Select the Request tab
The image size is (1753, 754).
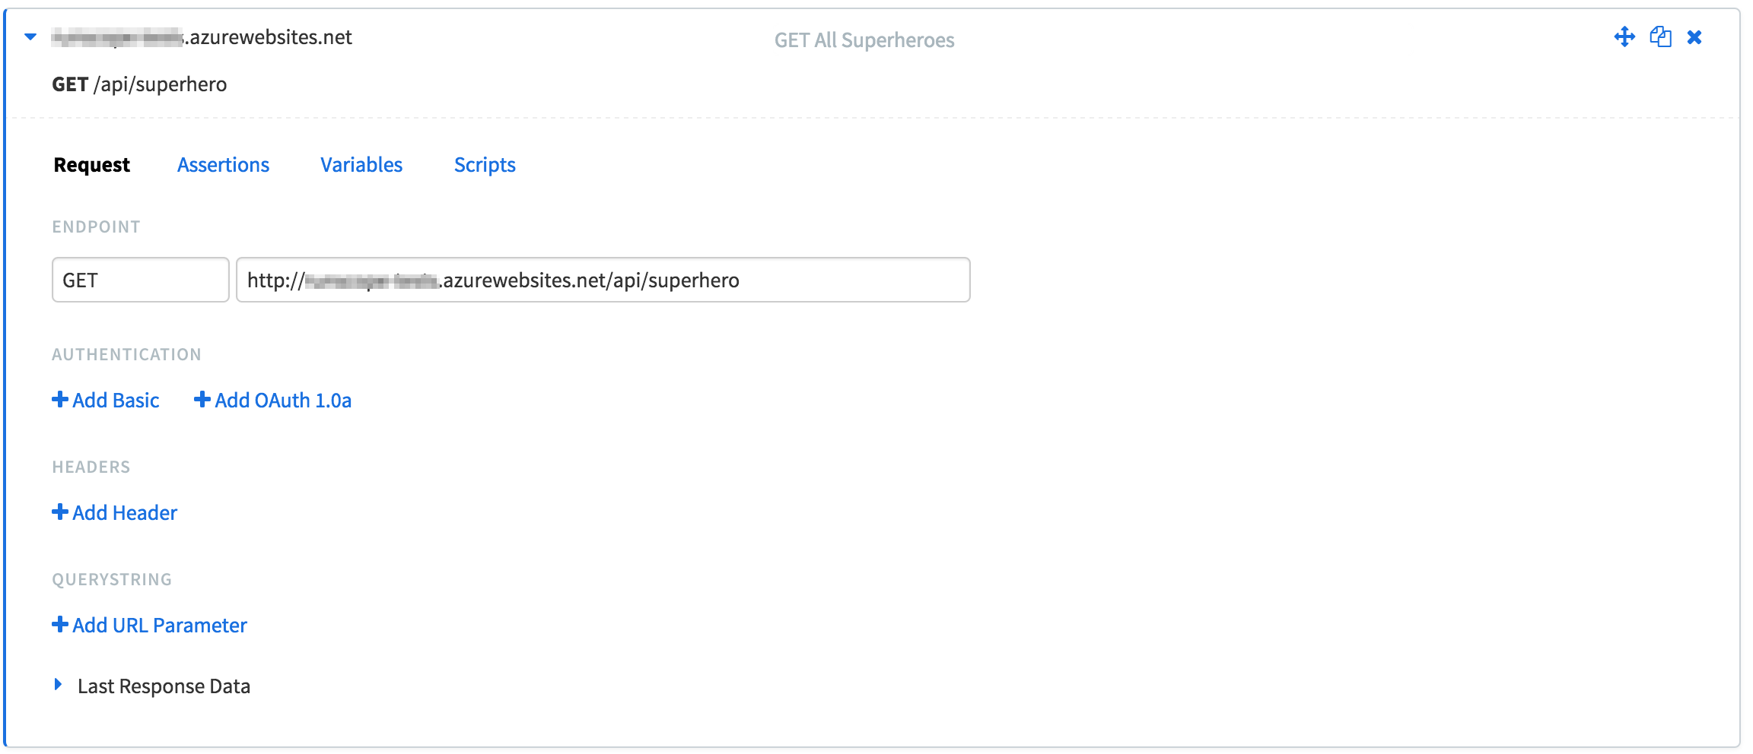92,165
